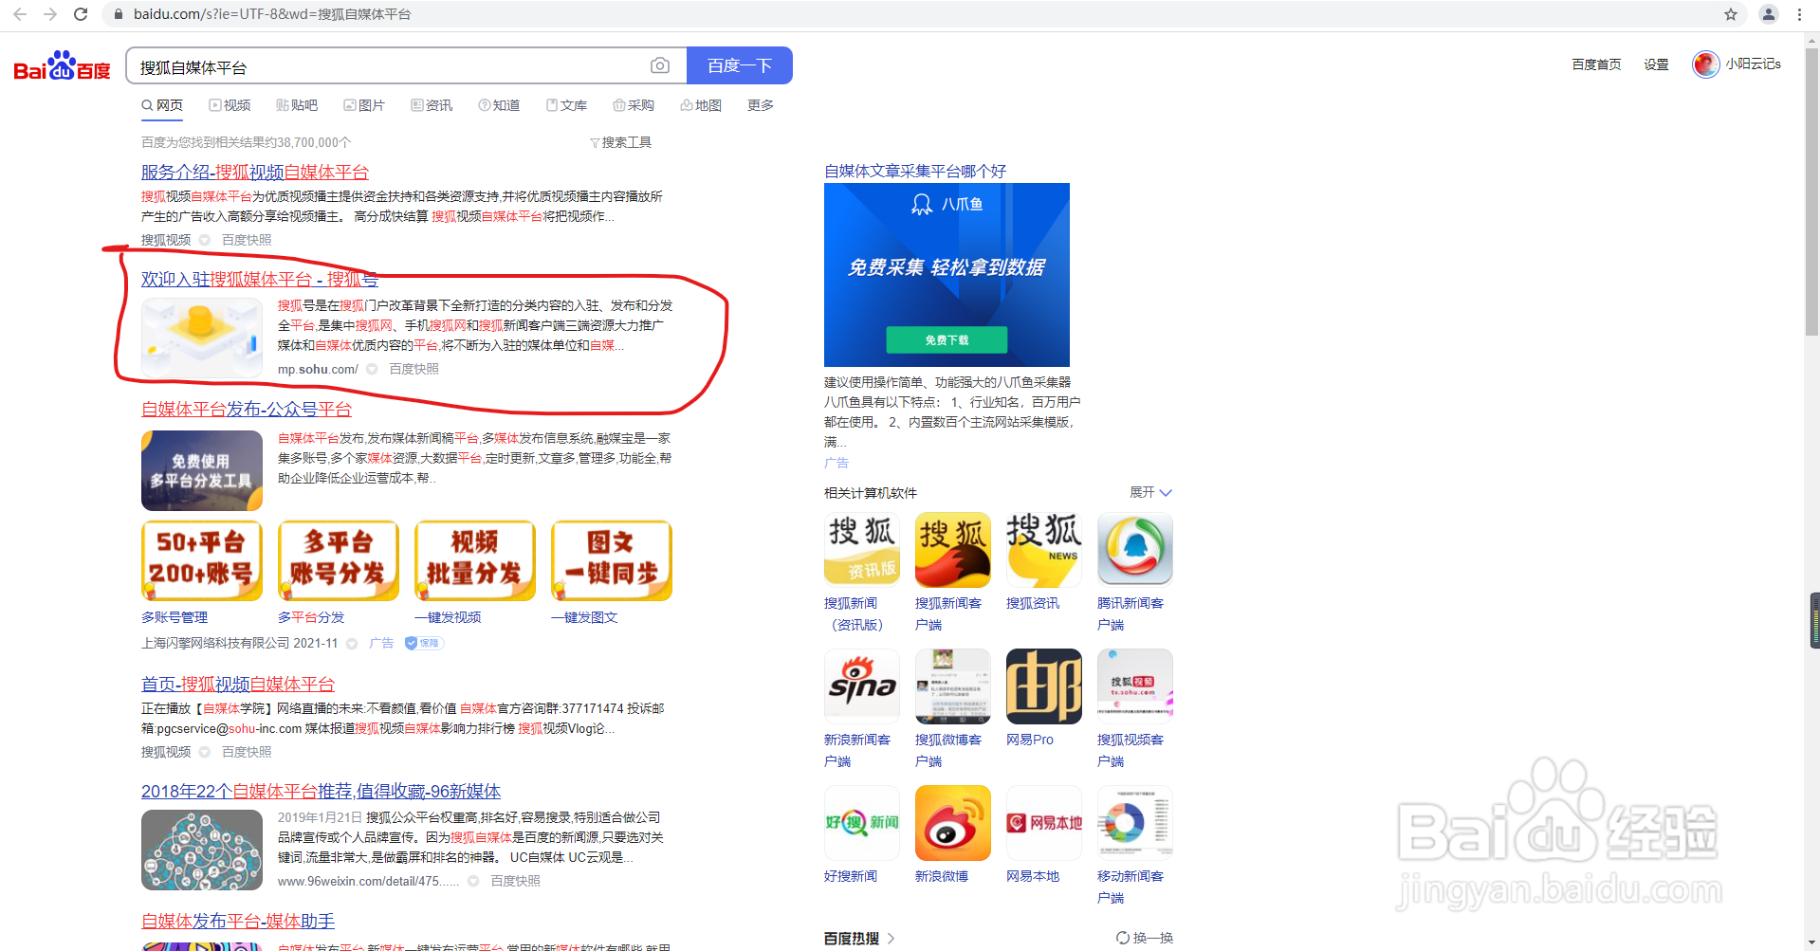1820x951 pixels.
Task: Open the Chrome profile avatar icon
Action: 1769,14
